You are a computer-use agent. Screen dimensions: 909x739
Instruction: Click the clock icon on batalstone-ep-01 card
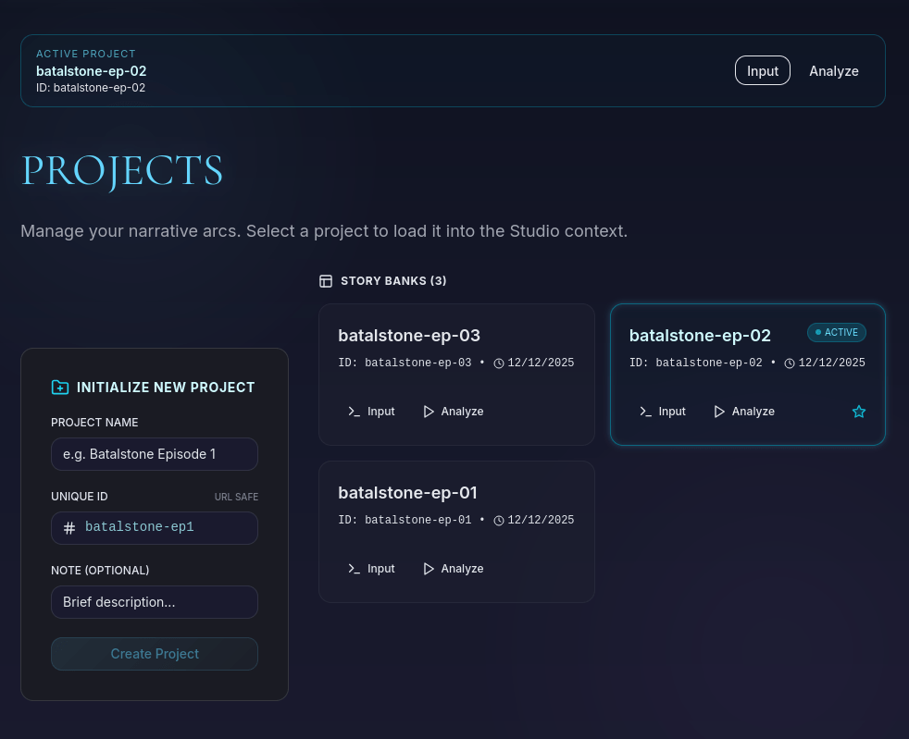pos(499,521)
